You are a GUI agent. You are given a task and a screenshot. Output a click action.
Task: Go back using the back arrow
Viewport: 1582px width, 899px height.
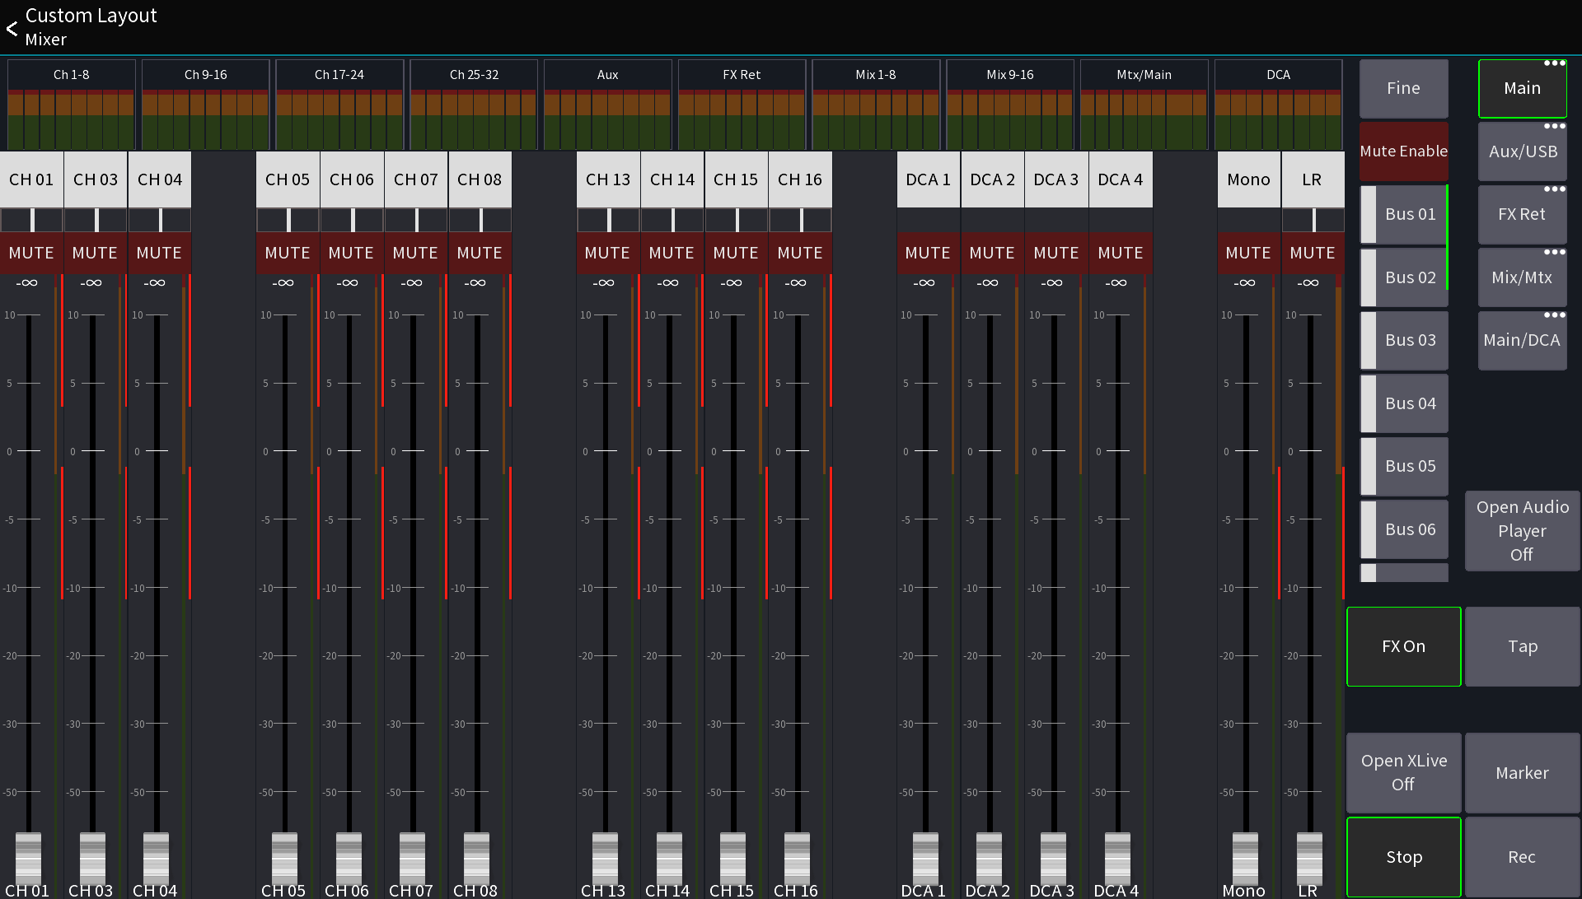(12, 28)
